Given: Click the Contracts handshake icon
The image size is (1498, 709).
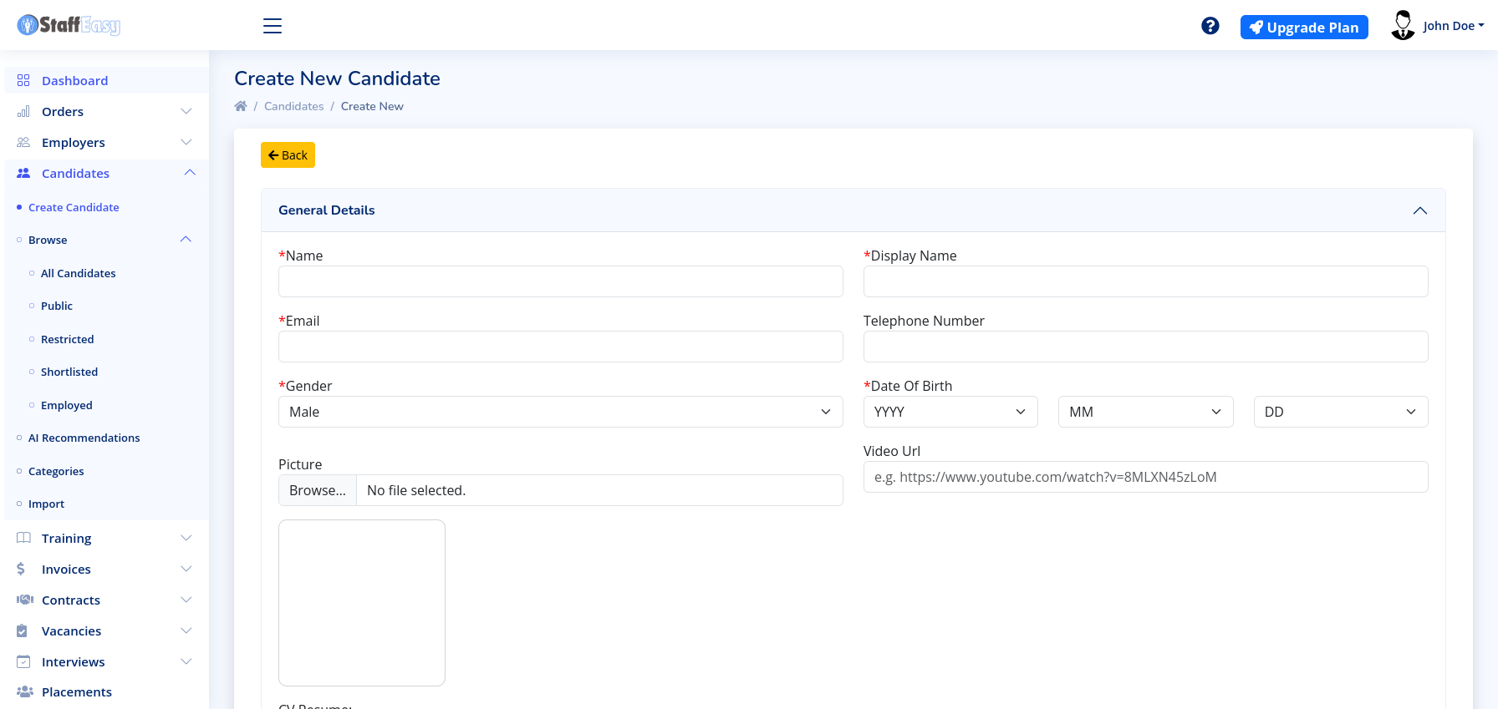Looking at the screenshot, I should [24, 600].
